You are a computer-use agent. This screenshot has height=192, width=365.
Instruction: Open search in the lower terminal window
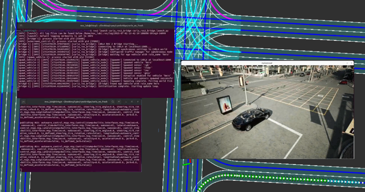112,101
